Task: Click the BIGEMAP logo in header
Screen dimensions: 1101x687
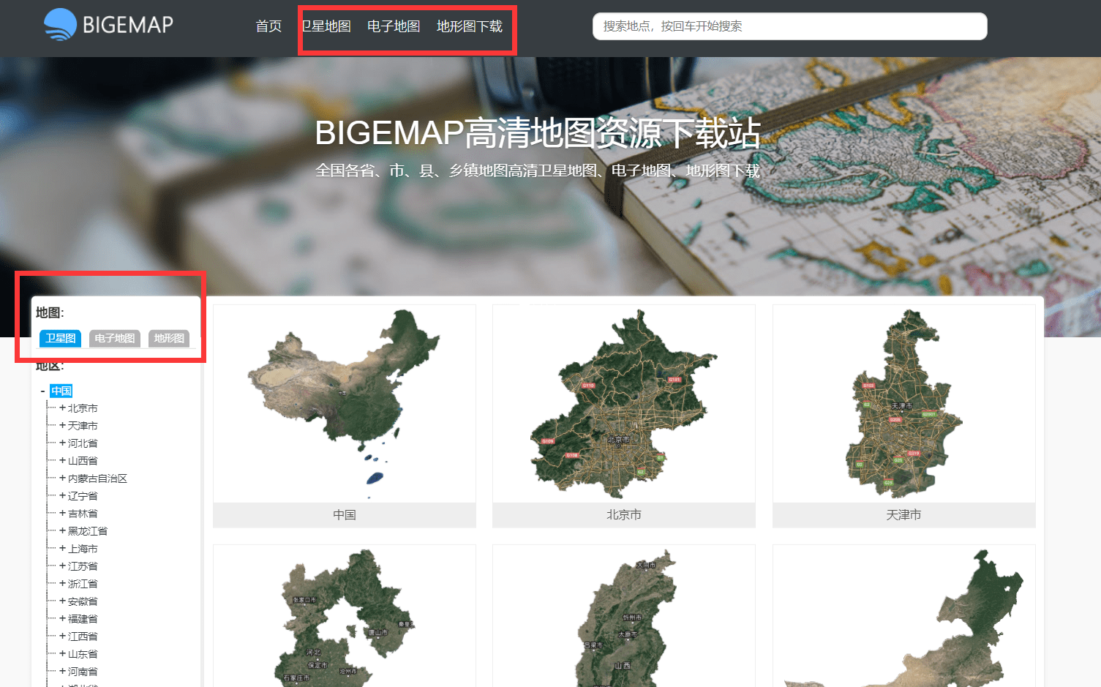Action: point(108,25)
